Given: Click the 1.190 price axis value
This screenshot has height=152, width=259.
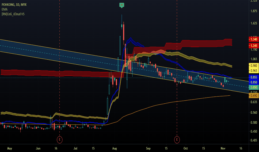Looking at the screenshot, I should 254,50.
